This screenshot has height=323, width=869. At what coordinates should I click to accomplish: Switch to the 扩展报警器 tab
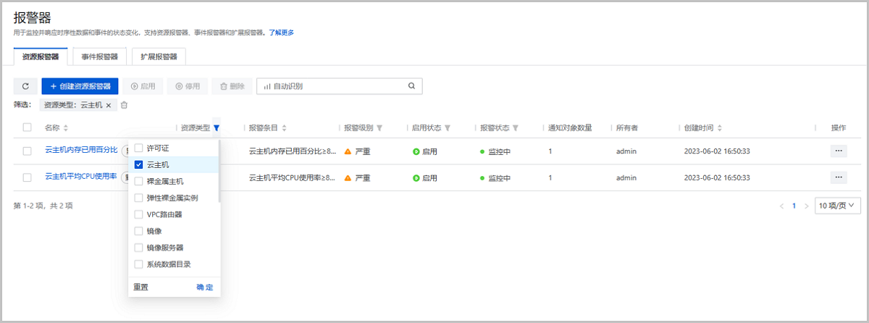click(159, 56)
